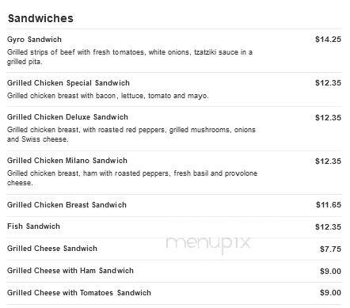Screen dimensions: 350x308
Task: Click the Grilled Cheese with Ham price
Action: (x=330, y=271)
